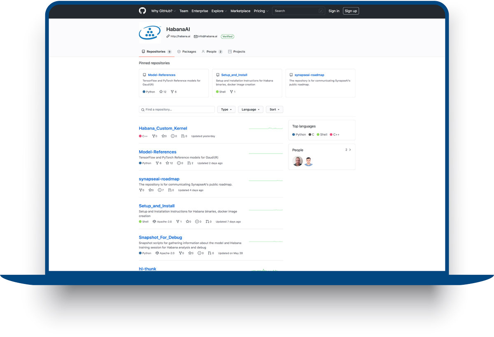Open pinned Model-References repository
This screenshot has width=494, height=337.
point(161,75)
